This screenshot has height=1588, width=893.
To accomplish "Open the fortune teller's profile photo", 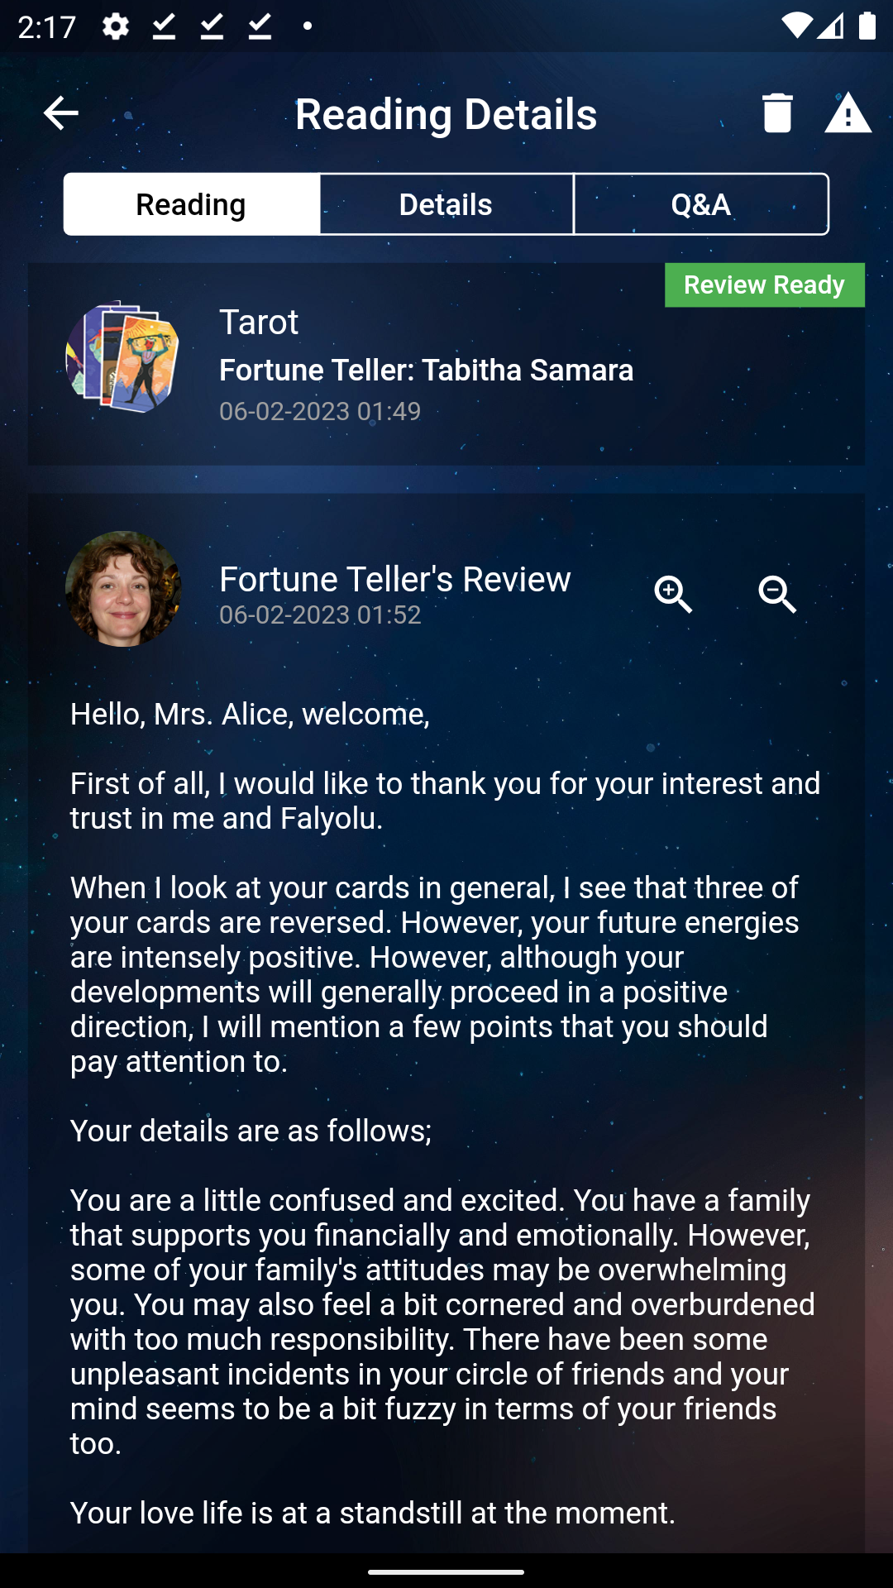I will [x=123, y=589].
